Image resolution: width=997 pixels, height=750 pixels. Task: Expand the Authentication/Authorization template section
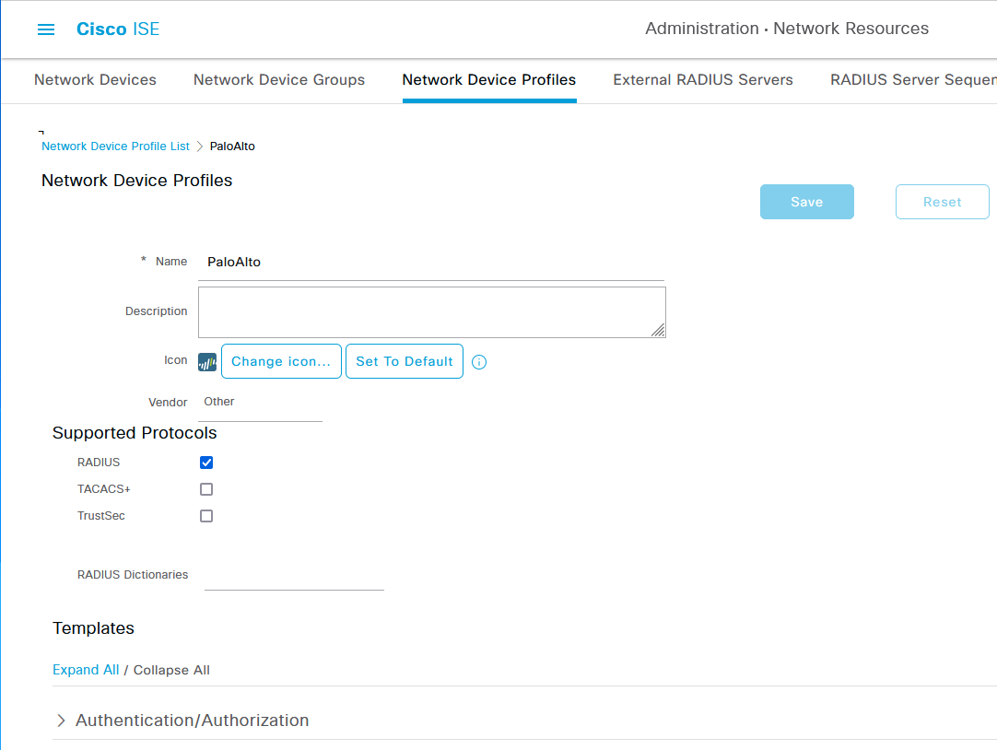tap(61, 721)
